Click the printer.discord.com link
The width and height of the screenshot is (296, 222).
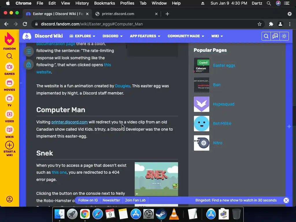point(69,122)
